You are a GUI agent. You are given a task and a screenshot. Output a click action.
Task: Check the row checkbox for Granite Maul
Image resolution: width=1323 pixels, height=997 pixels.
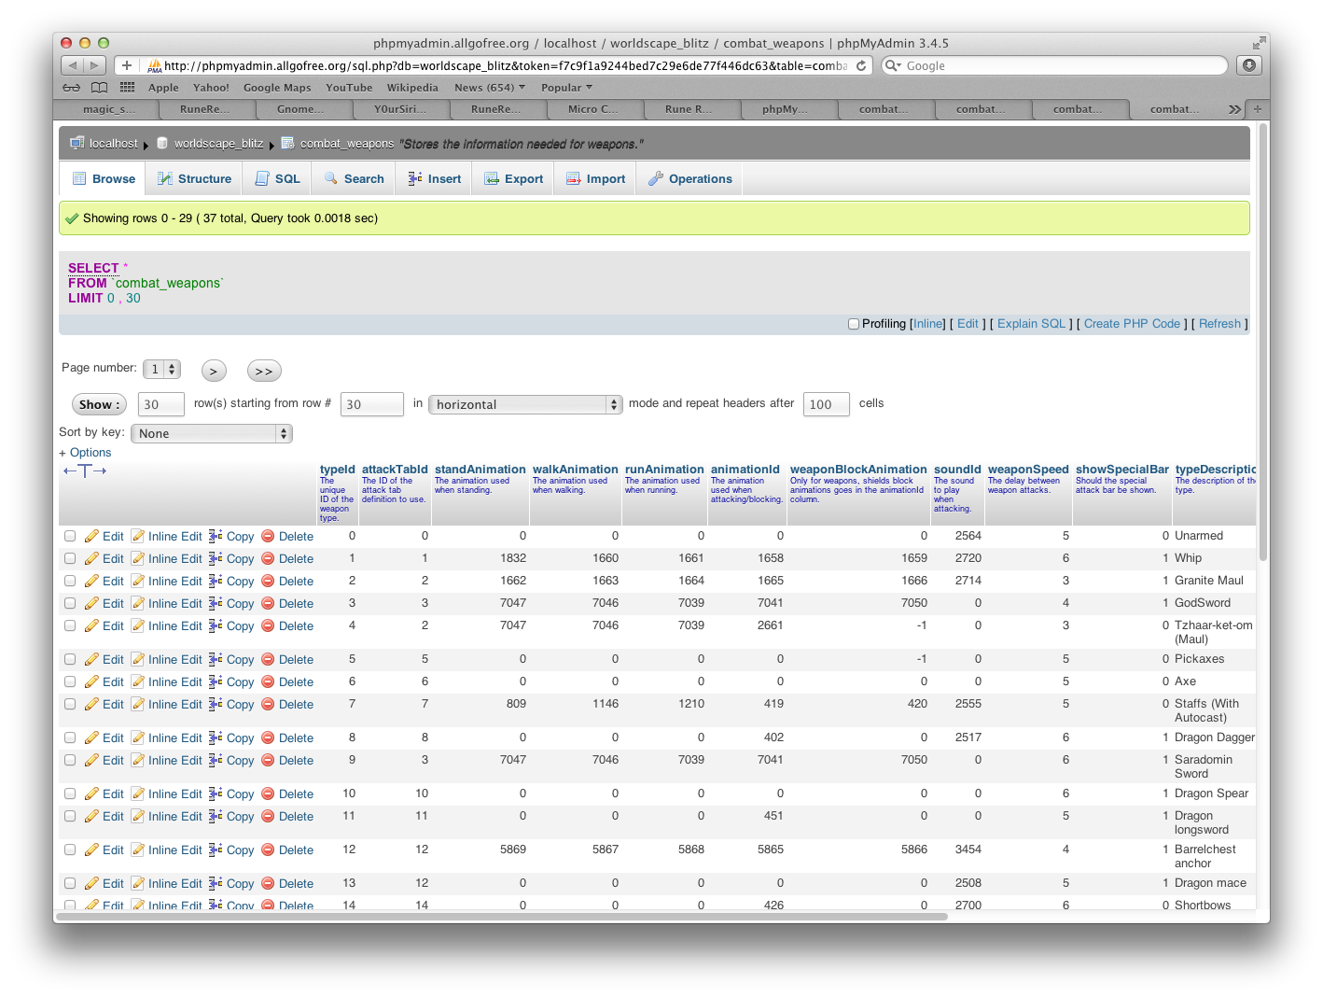click(70, 581)
